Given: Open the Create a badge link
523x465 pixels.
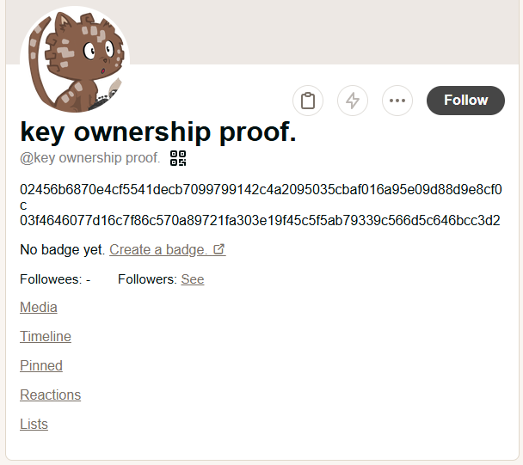Looking at the screenshot, I should click(157, 250).
